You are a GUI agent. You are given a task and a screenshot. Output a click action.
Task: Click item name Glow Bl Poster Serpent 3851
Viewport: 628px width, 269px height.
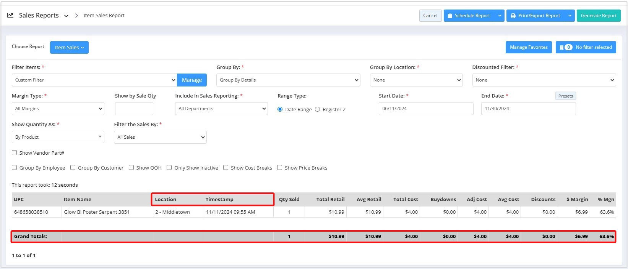[97, 212]
